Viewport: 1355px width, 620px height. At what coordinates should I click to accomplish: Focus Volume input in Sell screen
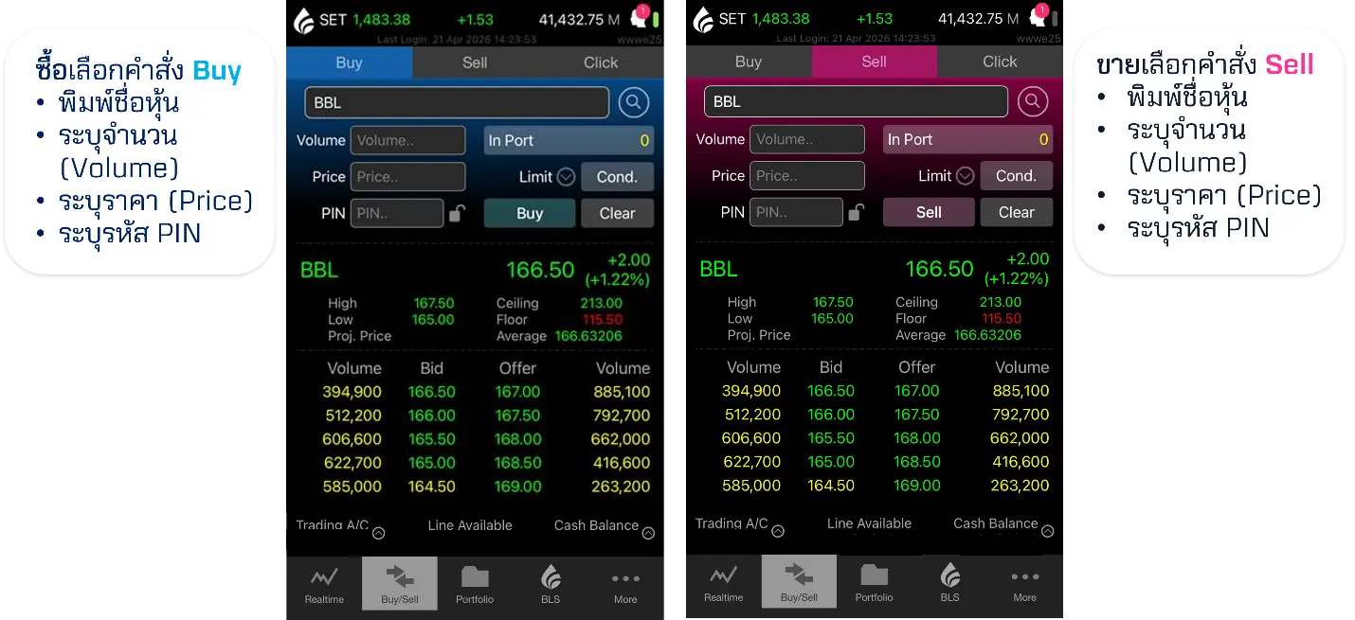click(x=807, y=139)
